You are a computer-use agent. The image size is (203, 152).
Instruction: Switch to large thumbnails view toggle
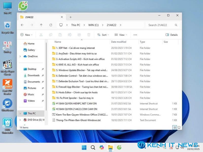[179, 127]
